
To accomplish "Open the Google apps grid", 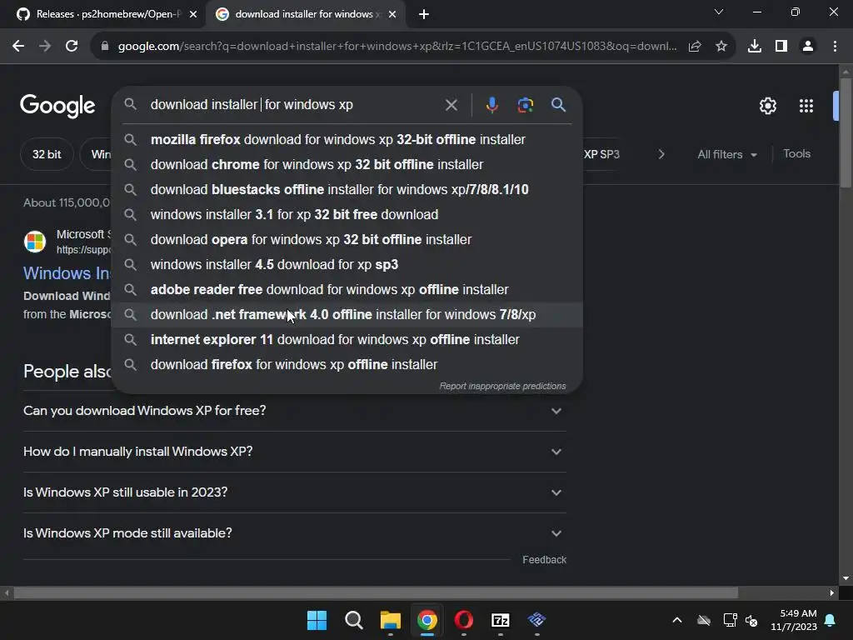I will coord(806,106).
